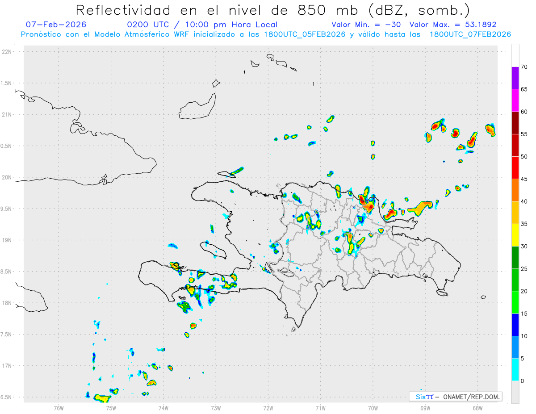Click the "69W" longitude label
536x414 pixels.
(425, 407)
